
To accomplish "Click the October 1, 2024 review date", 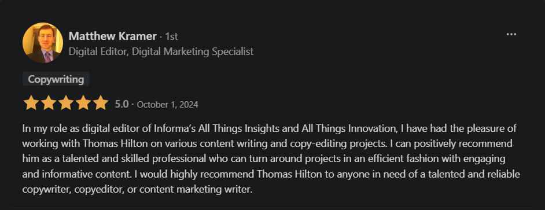I will (168, 104).
